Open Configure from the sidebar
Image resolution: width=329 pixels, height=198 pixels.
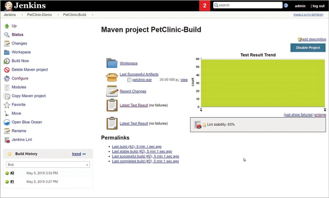click(x=20, y=78)
